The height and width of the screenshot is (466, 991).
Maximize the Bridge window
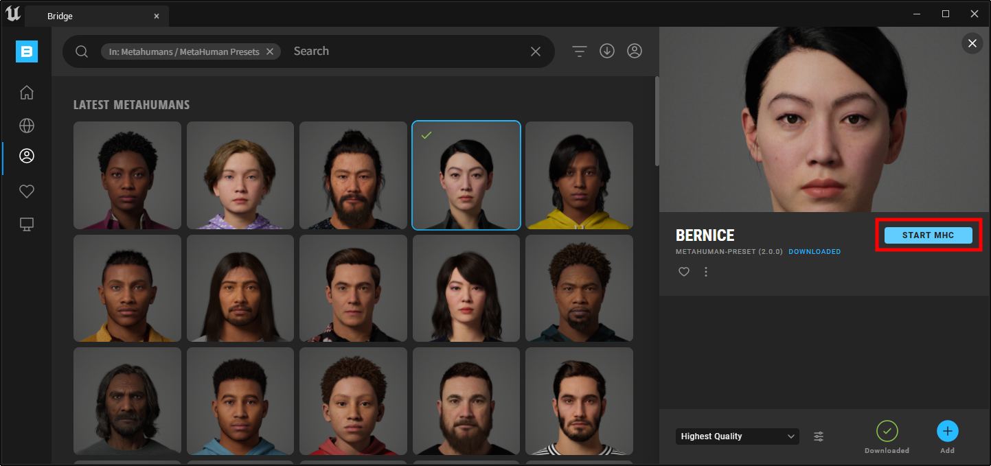point(946,14)
